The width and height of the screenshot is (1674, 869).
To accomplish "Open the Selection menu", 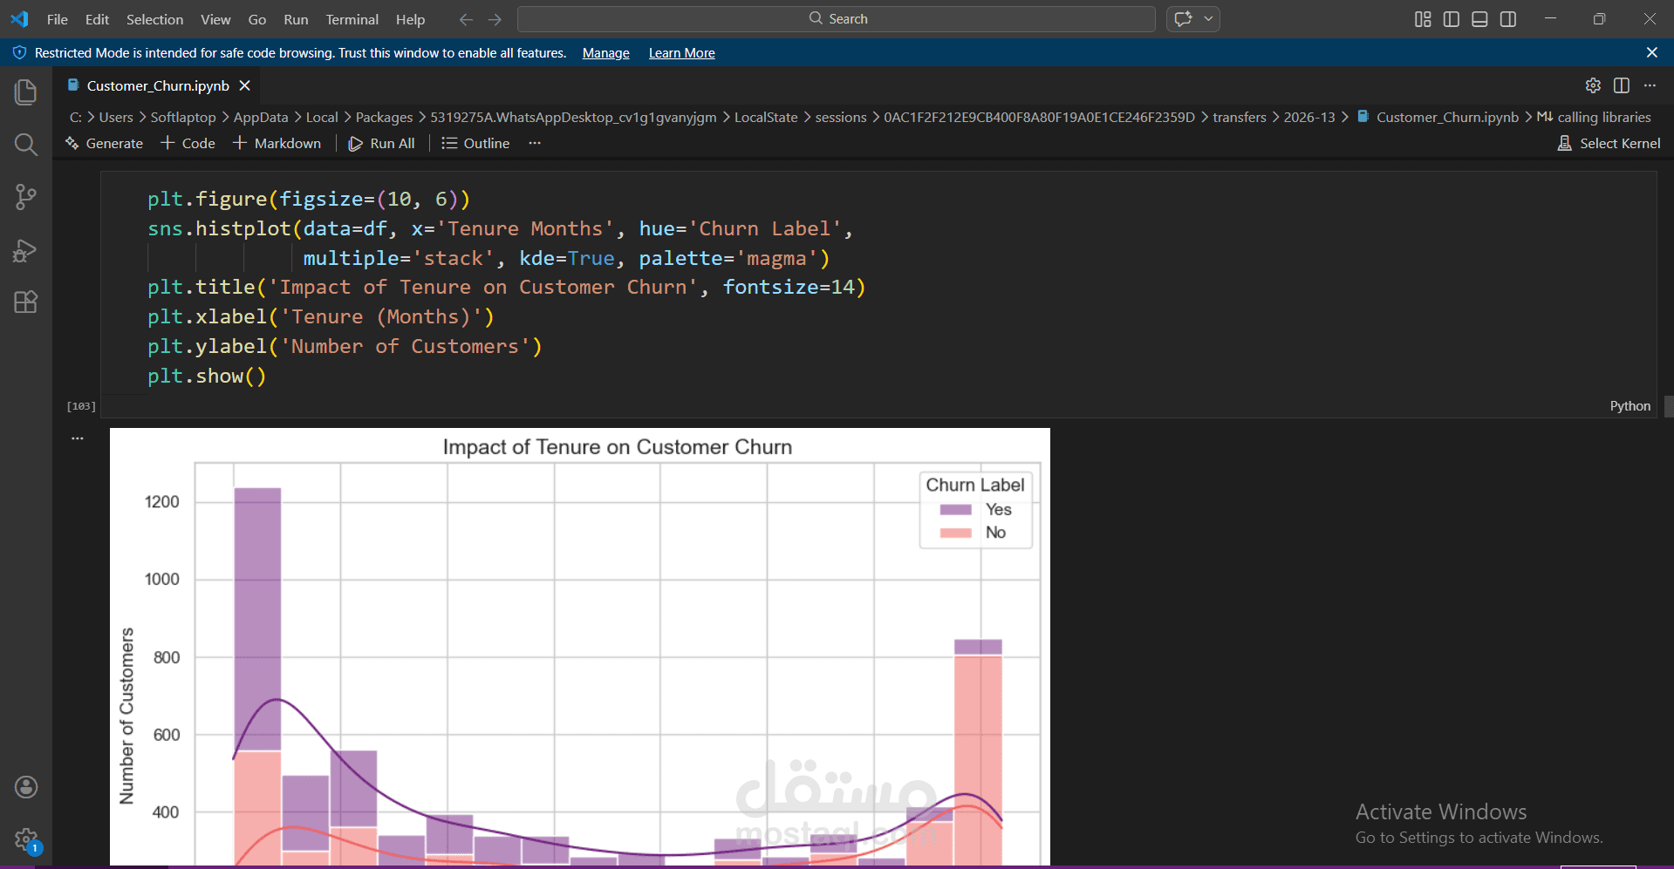I will point(155,19).
